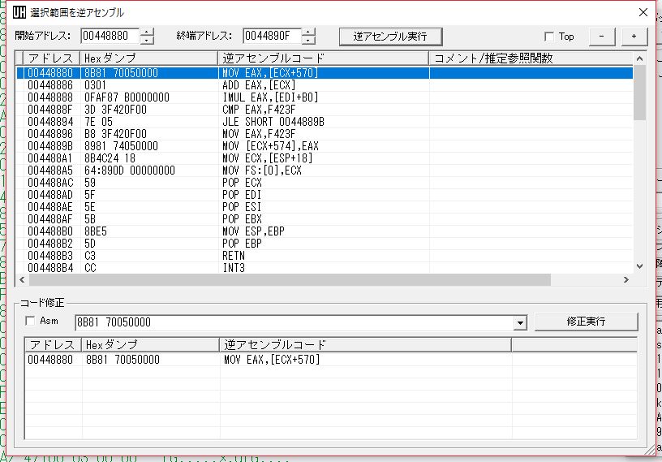Click 8B81 70050000 hex cell in lower list

[x=123, y=360]
